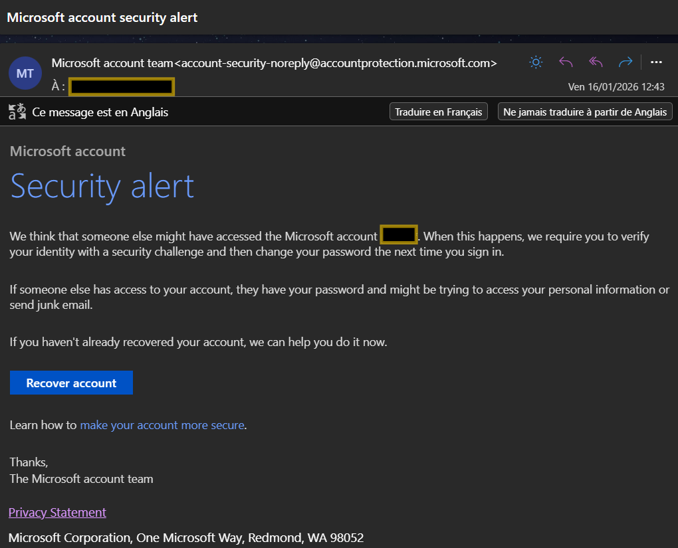Click the date Ven 16/01/2026 12:43
Screen dimensions: 678x548
(x=616, y=87)
